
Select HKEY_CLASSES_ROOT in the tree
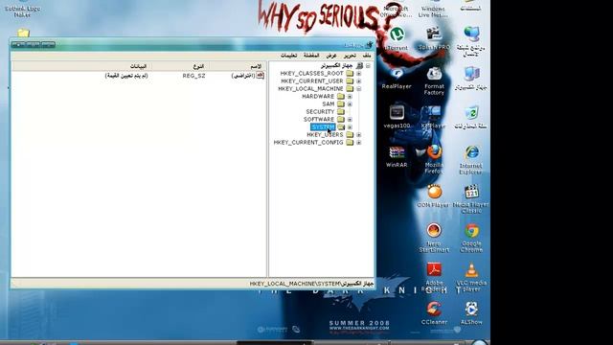tap(312, 73)
